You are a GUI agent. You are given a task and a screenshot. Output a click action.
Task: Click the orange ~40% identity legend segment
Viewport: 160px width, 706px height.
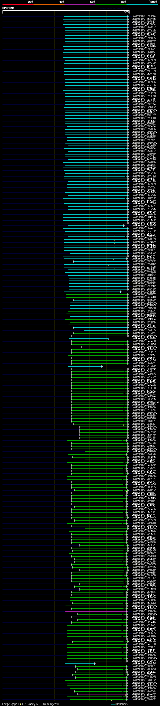tap(49, 5)
